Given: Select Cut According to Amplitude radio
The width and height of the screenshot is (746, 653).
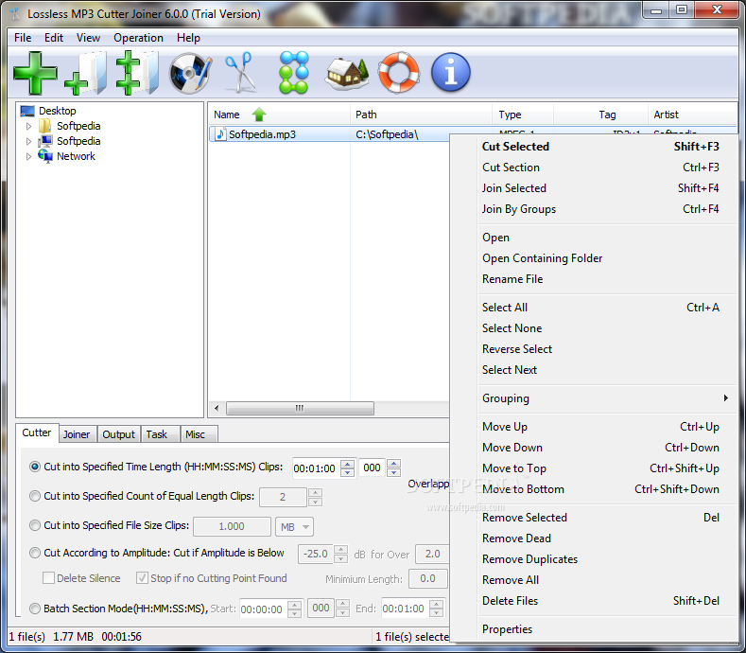Looking at the screenshot, I should (x=35, y=553).
